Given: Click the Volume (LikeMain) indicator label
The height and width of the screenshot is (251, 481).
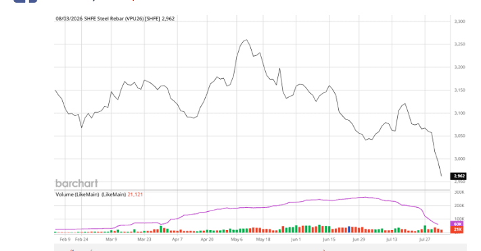Looking at the screenshot, I should tap(91, 194).
